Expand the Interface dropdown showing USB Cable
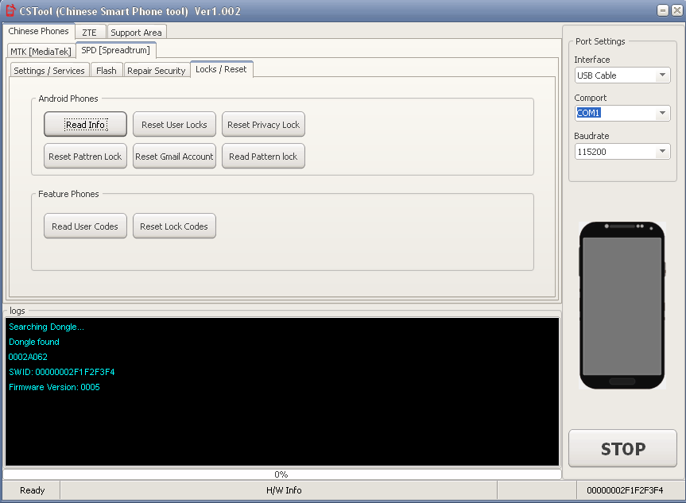Image resolution: width=686 pixels, height=503 pixels. click(x=662, y=75)
